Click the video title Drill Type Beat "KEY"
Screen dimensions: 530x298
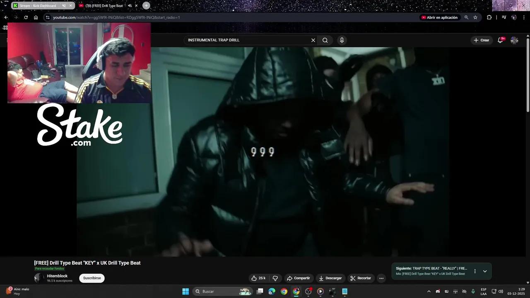click(x=87, y=263)
